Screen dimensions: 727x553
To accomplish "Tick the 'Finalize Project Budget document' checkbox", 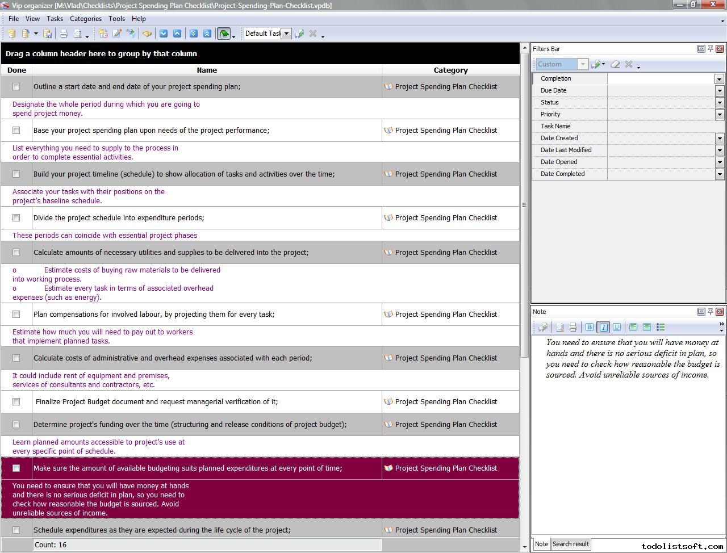I will pos(16,402).
